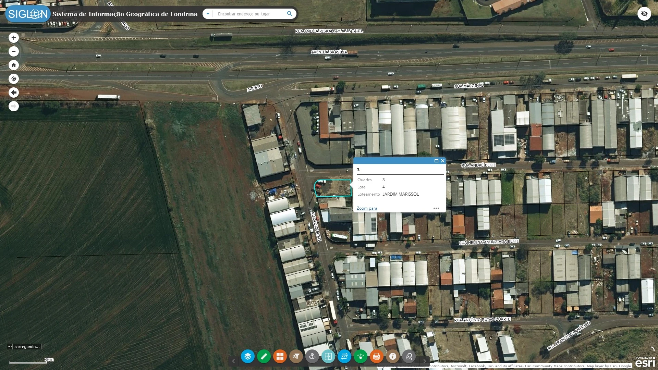Image resolution: width=658 pixels, height=370 pixels.
Task: Zoom out of the map
Action: (x=14, y=51)
